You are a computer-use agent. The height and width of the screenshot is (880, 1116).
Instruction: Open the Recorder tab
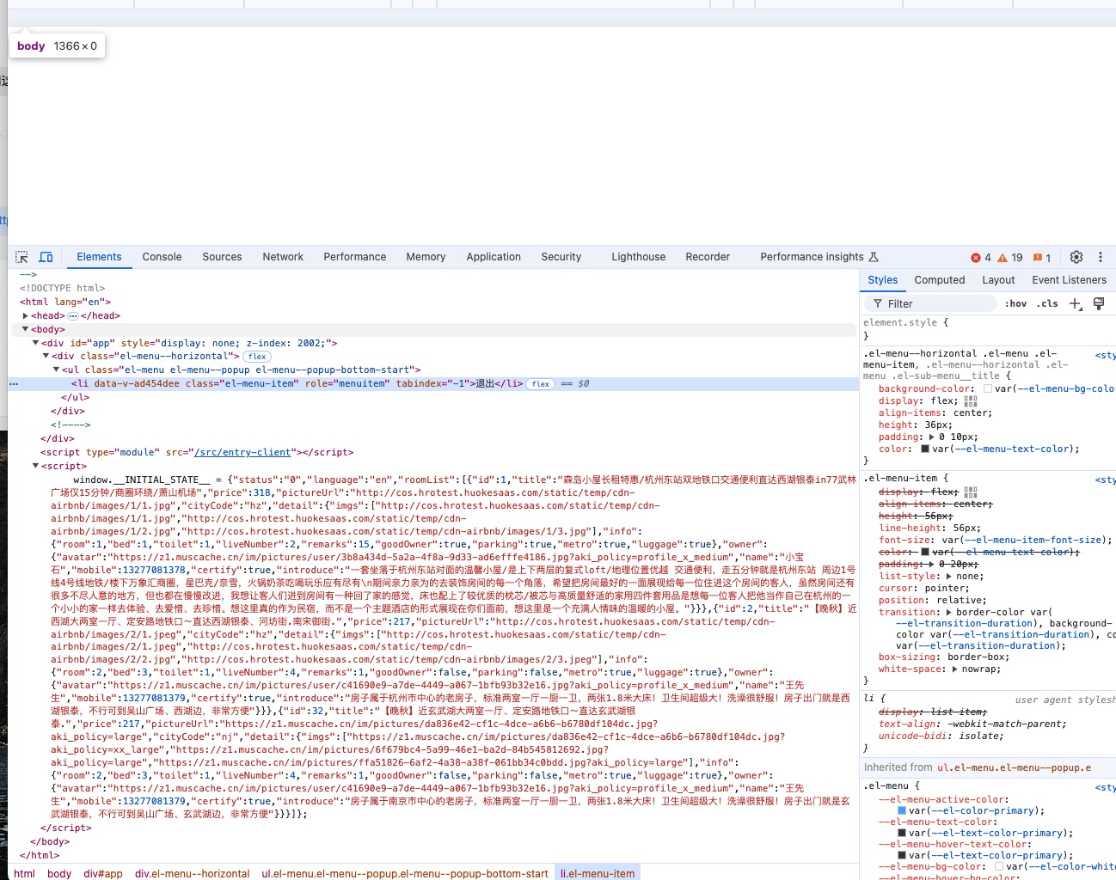[x=708, y=257]
